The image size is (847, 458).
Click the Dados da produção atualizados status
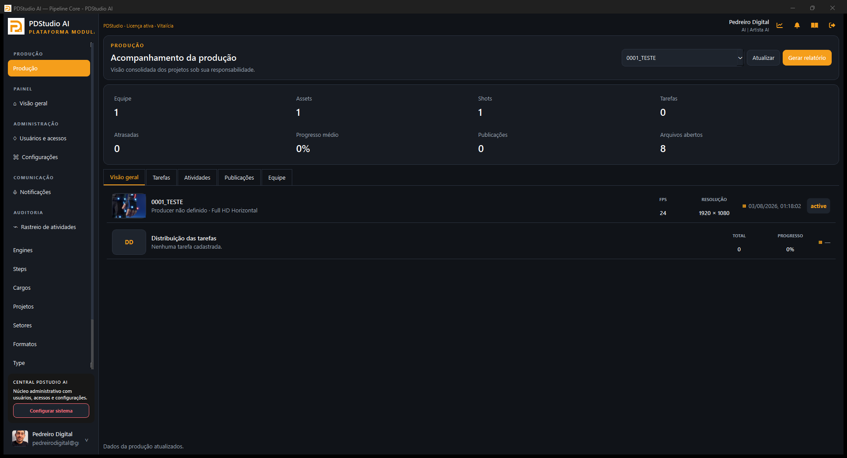pos(143,446)
